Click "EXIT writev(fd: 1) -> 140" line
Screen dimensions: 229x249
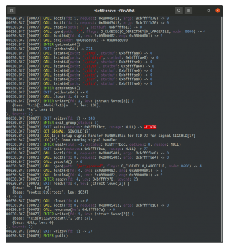(x=50, y=118)
